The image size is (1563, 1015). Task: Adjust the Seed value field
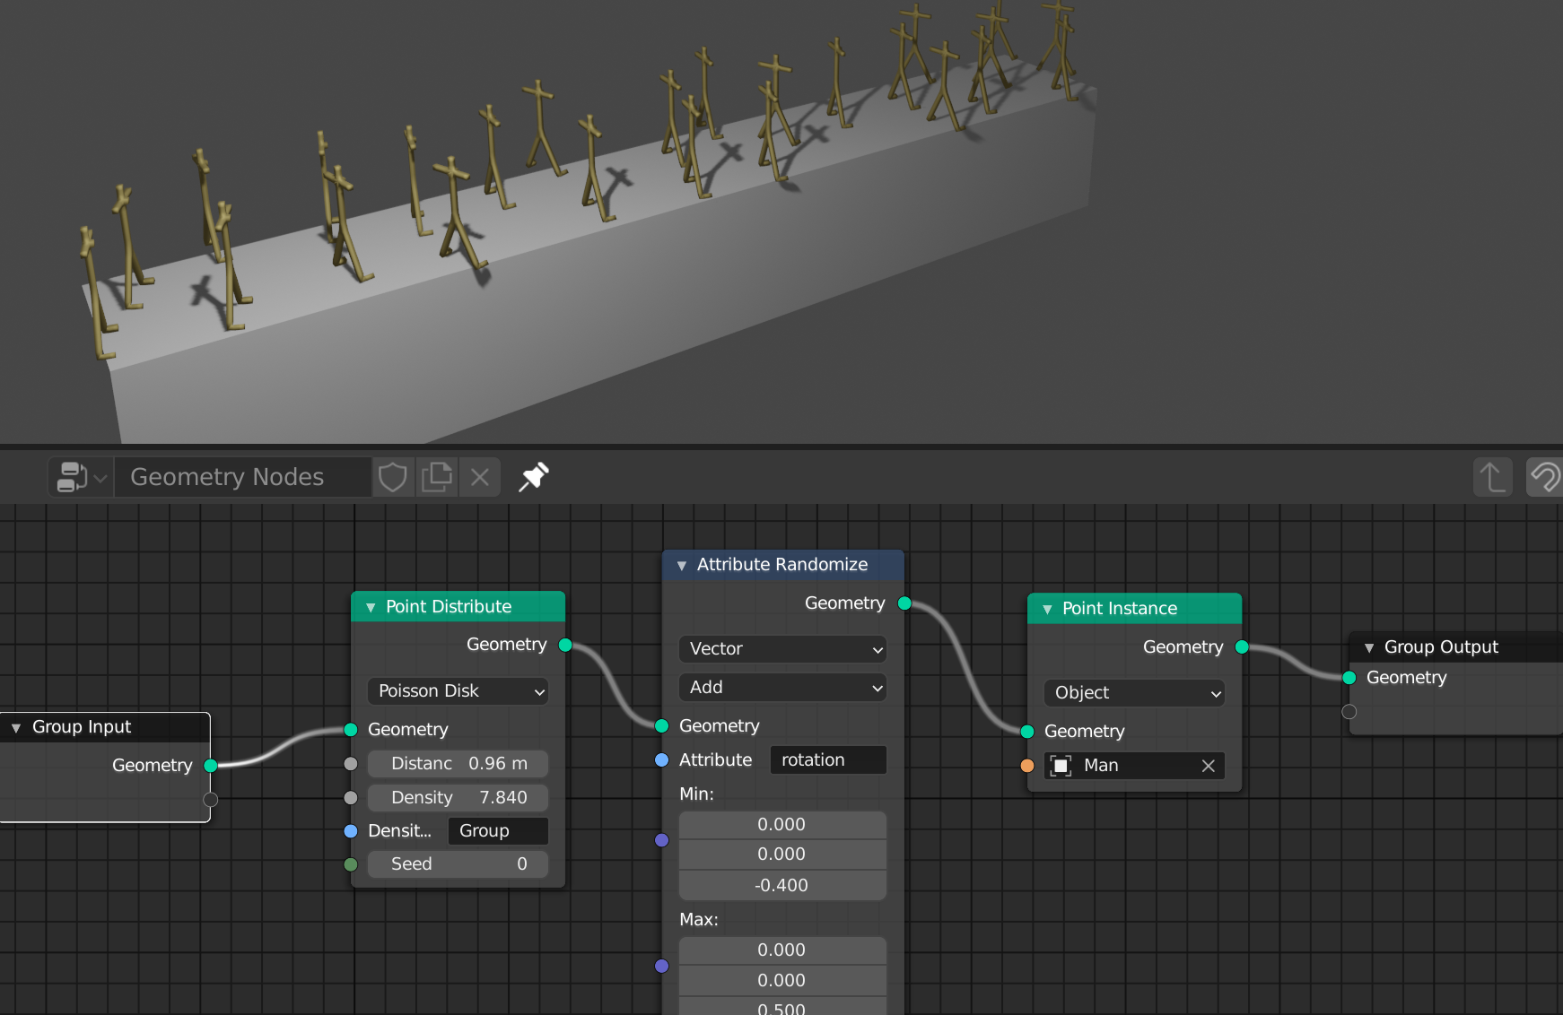click(458, 864)
